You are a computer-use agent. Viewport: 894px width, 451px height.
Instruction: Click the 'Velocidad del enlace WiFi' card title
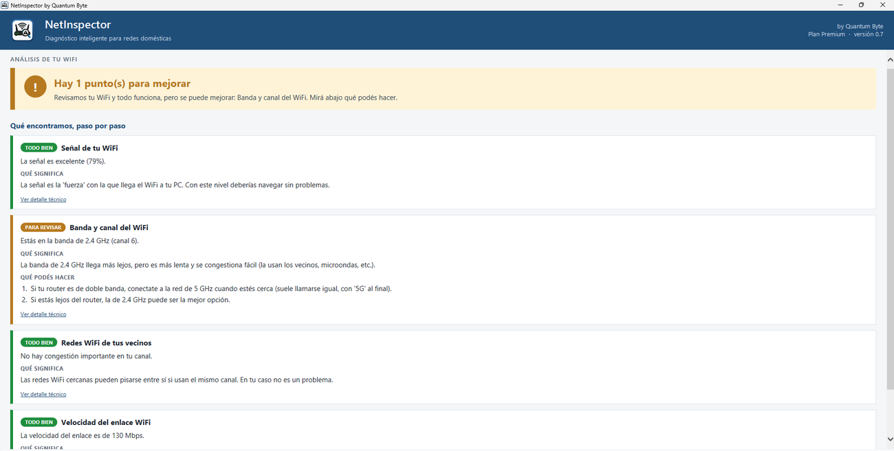tap(106, 422)
